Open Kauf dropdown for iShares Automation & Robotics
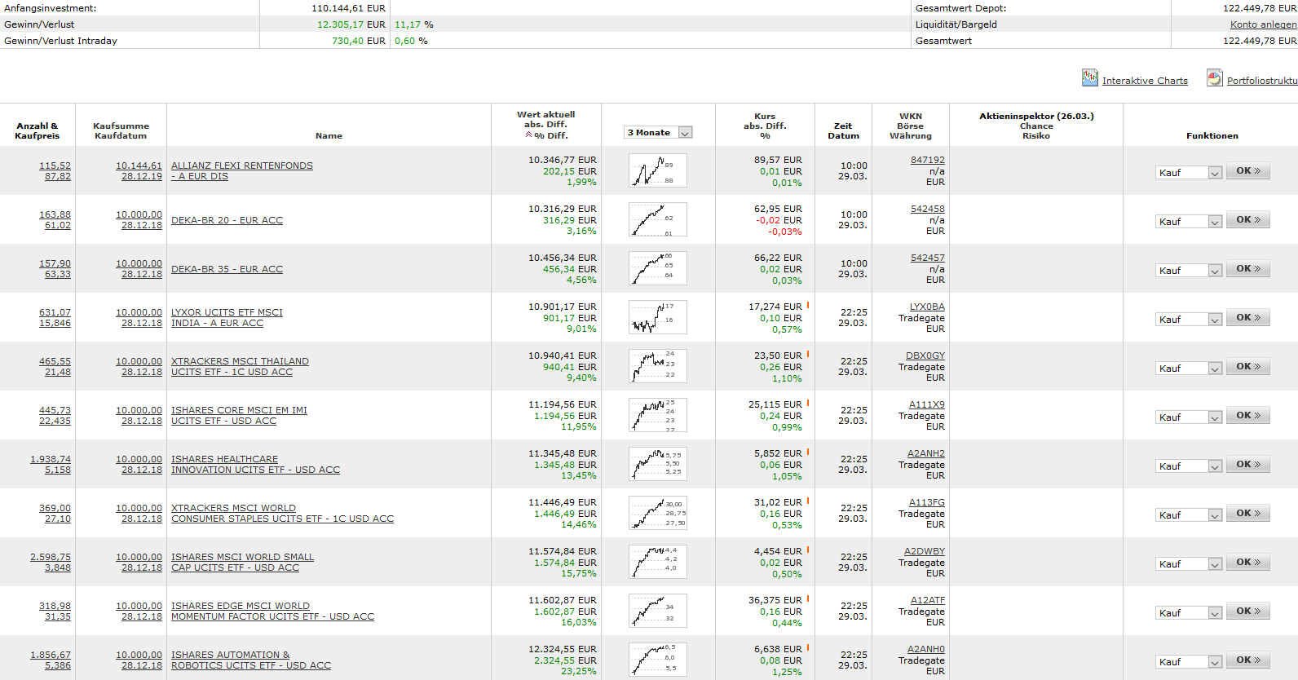This screenshot has height=680, width=1298. point(1189,661)
